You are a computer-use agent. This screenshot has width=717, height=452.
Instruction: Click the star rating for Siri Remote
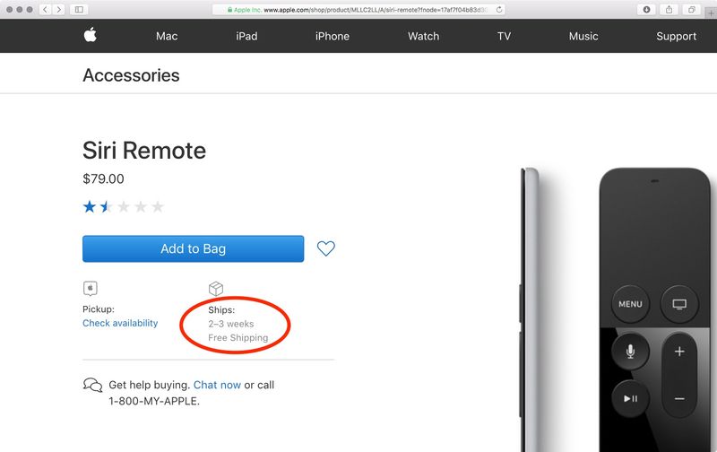[123, 207]
